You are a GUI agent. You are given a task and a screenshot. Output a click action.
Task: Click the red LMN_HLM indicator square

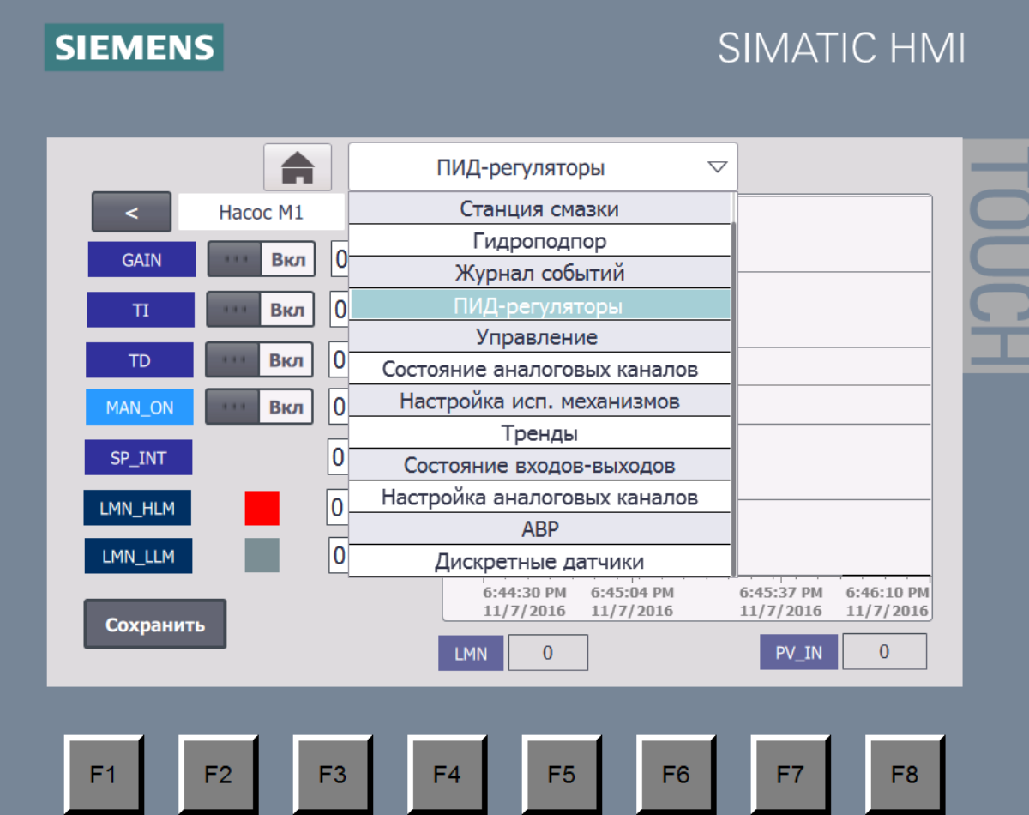click(x=262, y=508)
